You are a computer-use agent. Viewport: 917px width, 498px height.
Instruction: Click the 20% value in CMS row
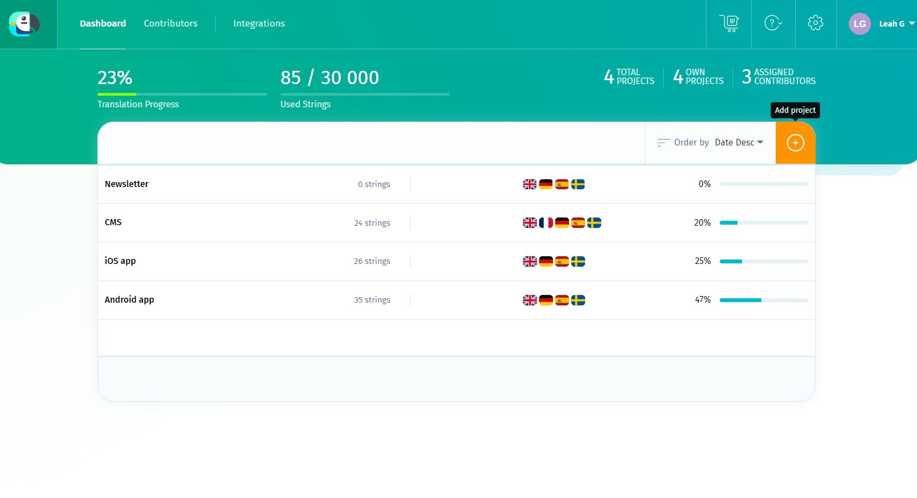pos(703,222)
